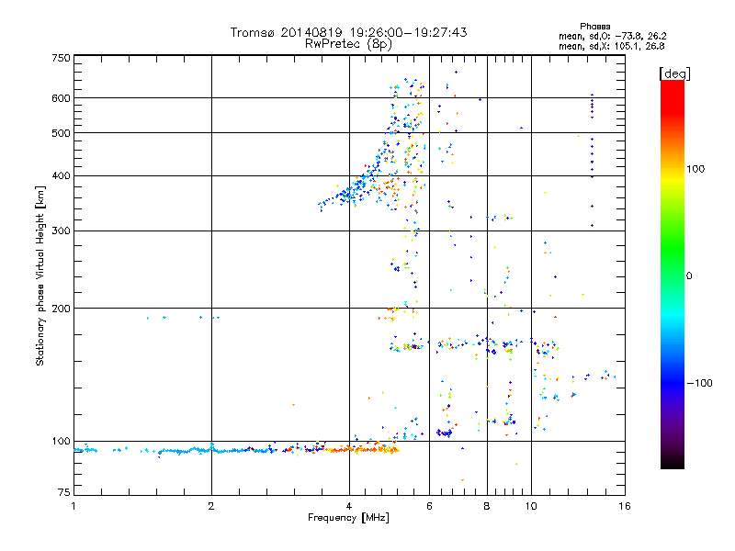Viewport: 735px width, 551px height.
Task: Click the y-axis tick label '100'
Action: click(61, 442)
